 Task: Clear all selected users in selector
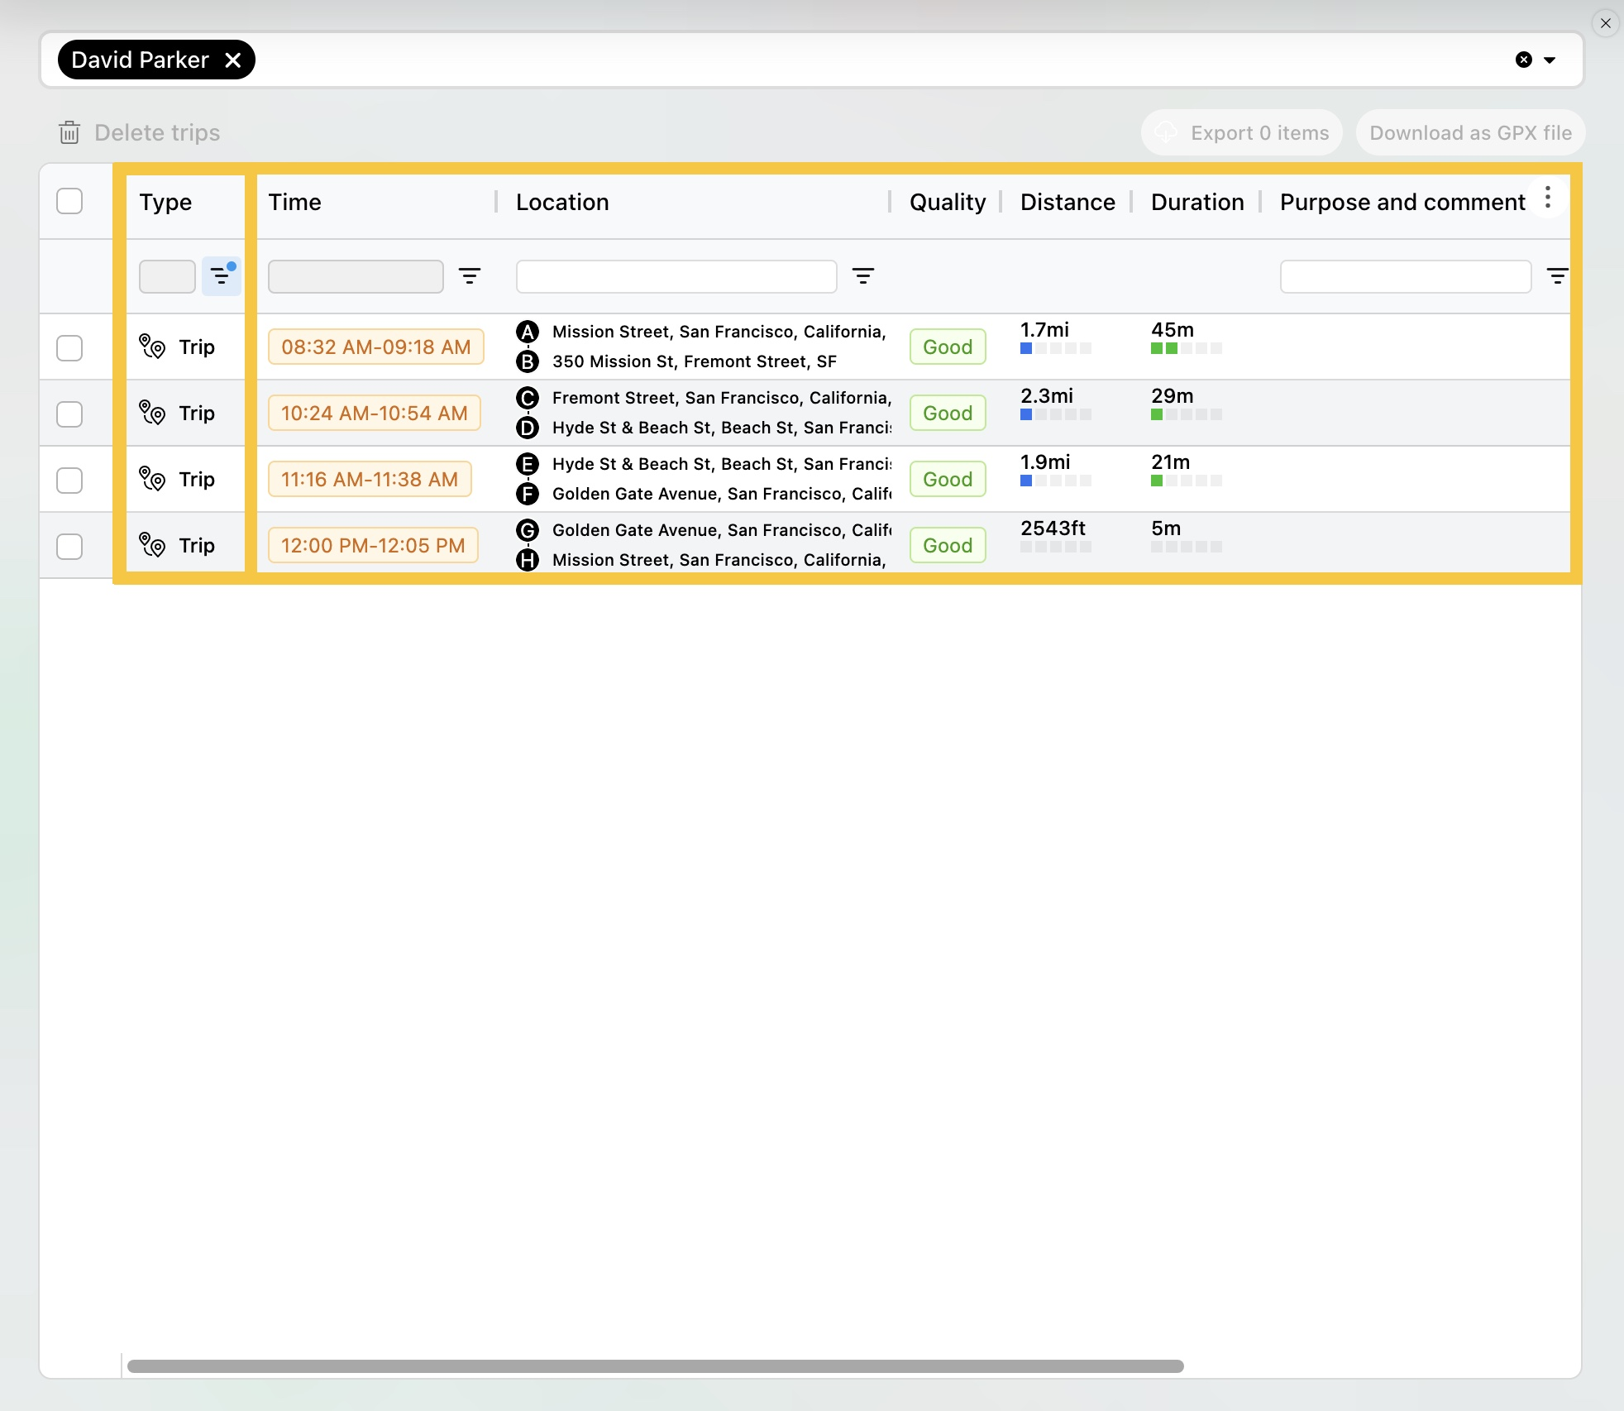(x=1524, y=60)
